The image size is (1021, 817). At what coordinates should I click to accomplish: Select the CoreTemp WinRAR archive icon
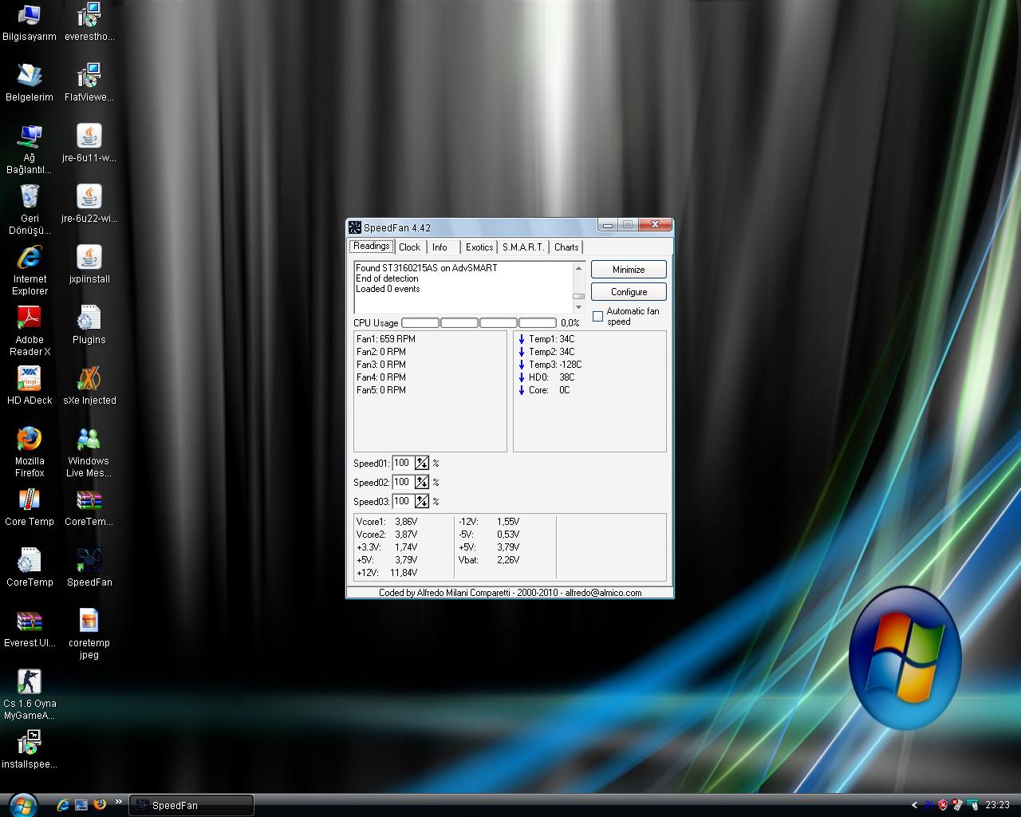pyautogui.click(x=89, y=507)
